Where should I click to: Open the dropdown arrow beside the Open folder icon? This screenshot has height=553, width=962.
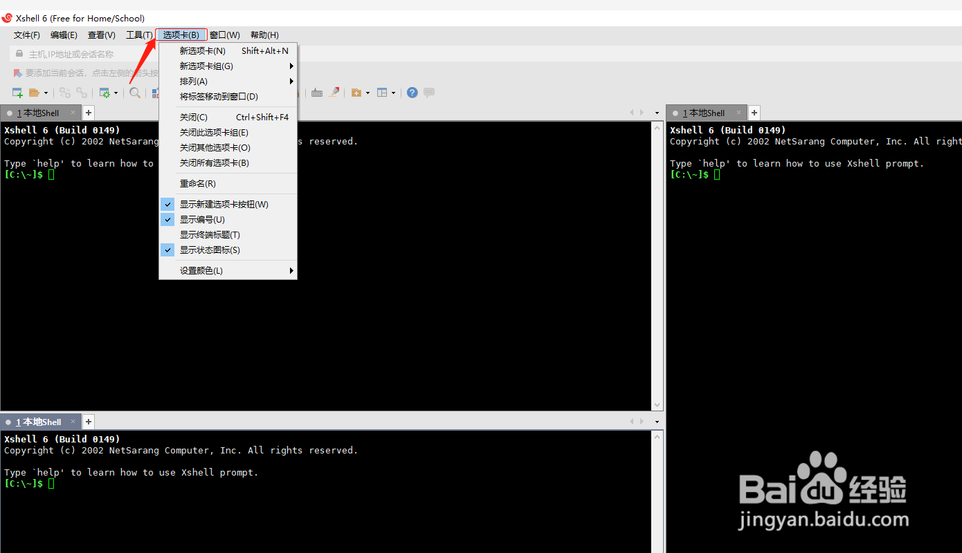(46, 93)
